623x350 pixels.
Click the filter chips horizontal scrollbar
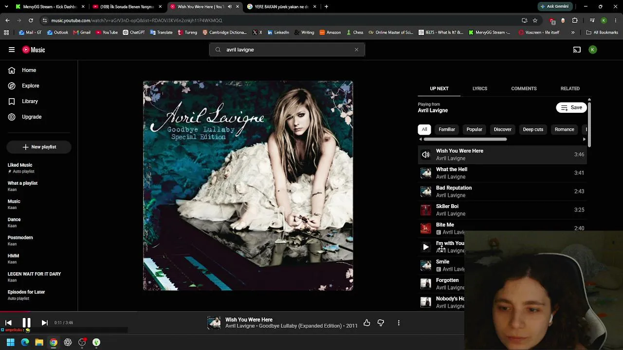coord(465,140)
